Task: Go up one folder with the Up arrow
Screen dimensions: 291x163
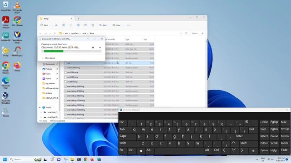Action: 55,33
